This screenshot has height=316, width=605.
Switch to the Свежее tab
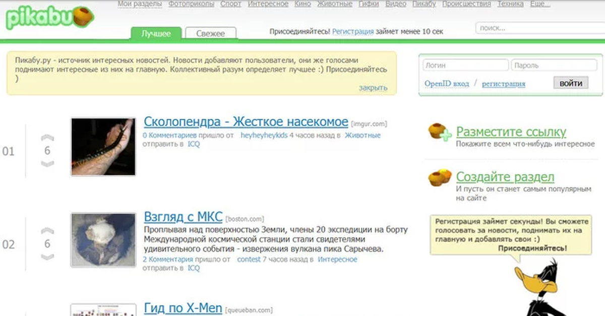click(210, 34)
